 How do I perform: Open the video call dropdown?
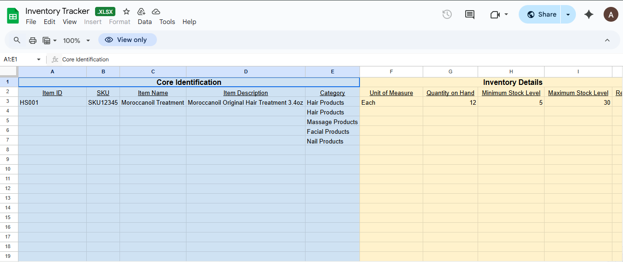click(x=499, y=14)
